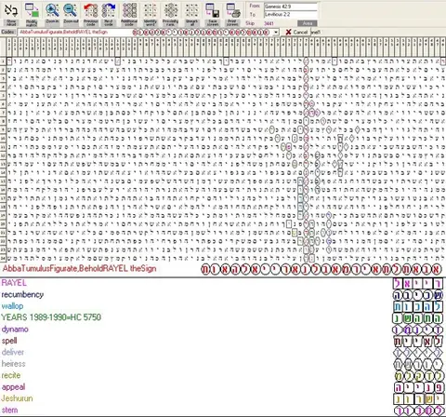Screen dimensions: 446x417
Task: Select the Jeshurun term in the list
Action: tap(17, 398)
